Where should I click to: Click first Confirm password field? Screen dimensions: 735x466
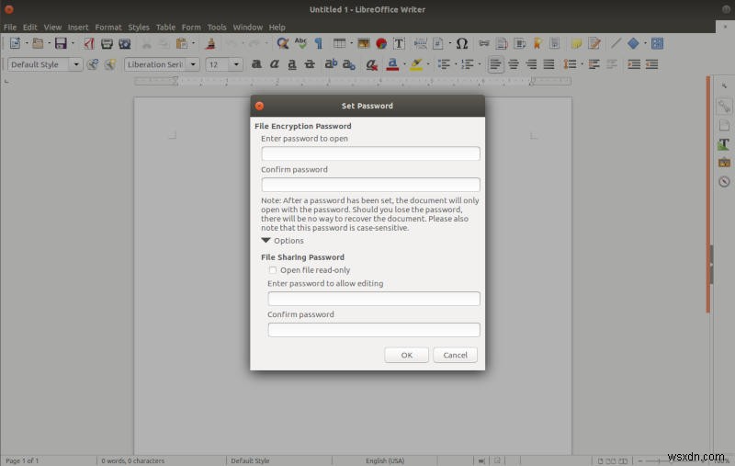370,185
